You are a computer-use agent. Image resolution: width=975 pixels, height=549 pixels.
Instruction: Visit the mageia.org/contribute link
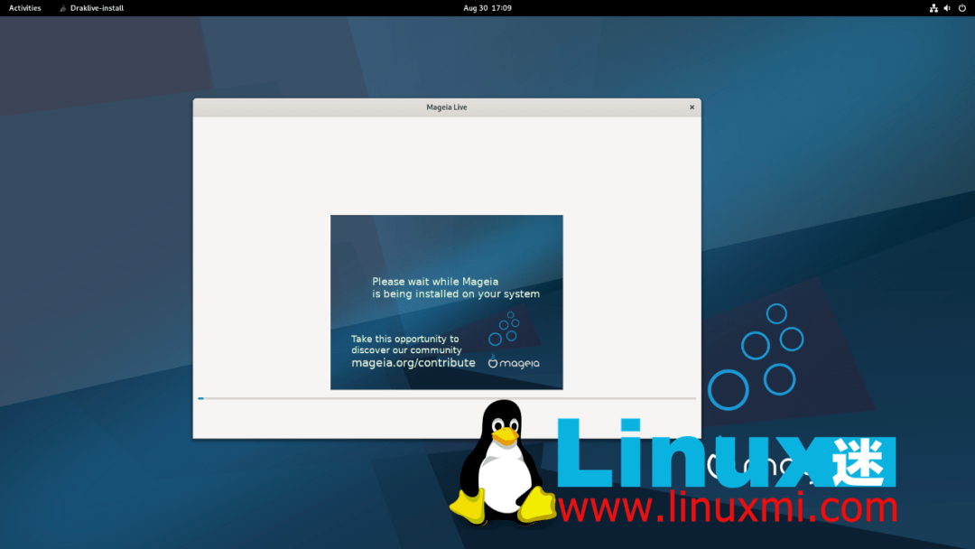[413, 362]
